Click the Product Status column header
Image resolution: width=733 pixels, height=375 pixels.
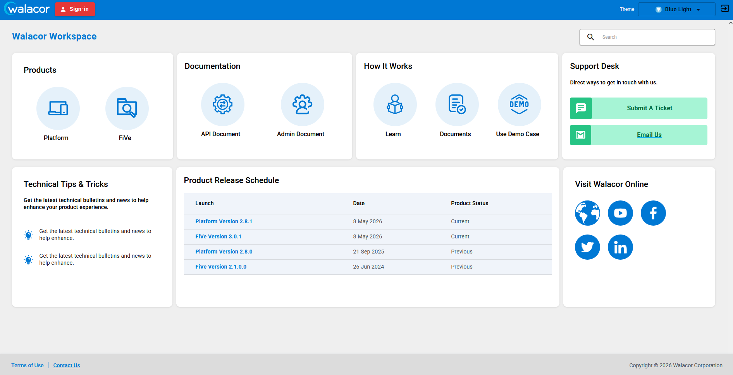[x=470, y=204]
